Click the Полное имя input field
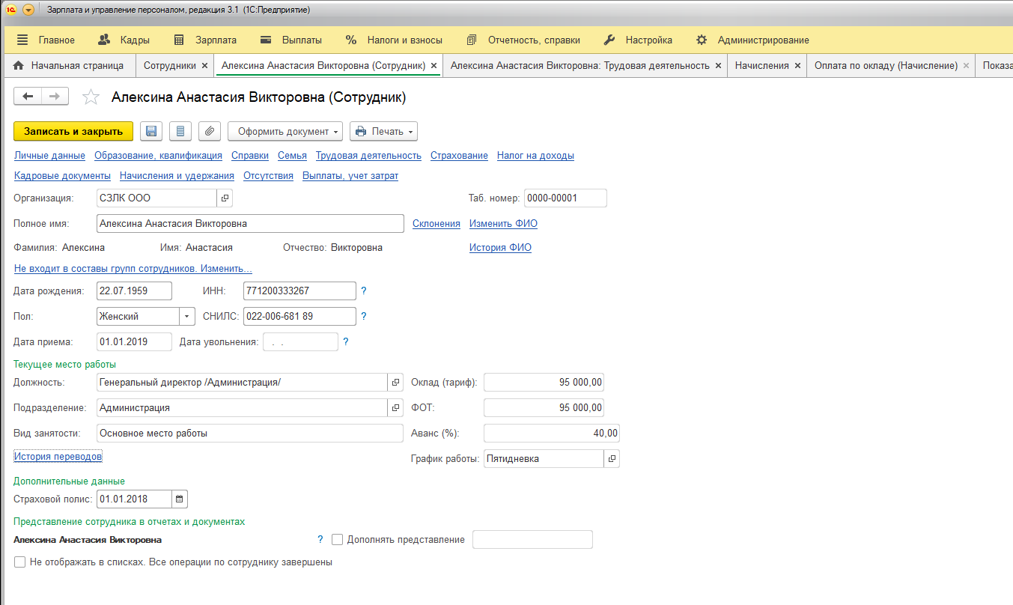 [x=250, y=224]
